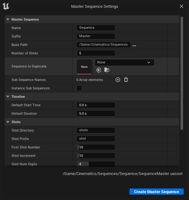This screenshot has height=200, width=189.
Task: Open Sequence to Duplicate None dropdown
Action: click(124, 62)
